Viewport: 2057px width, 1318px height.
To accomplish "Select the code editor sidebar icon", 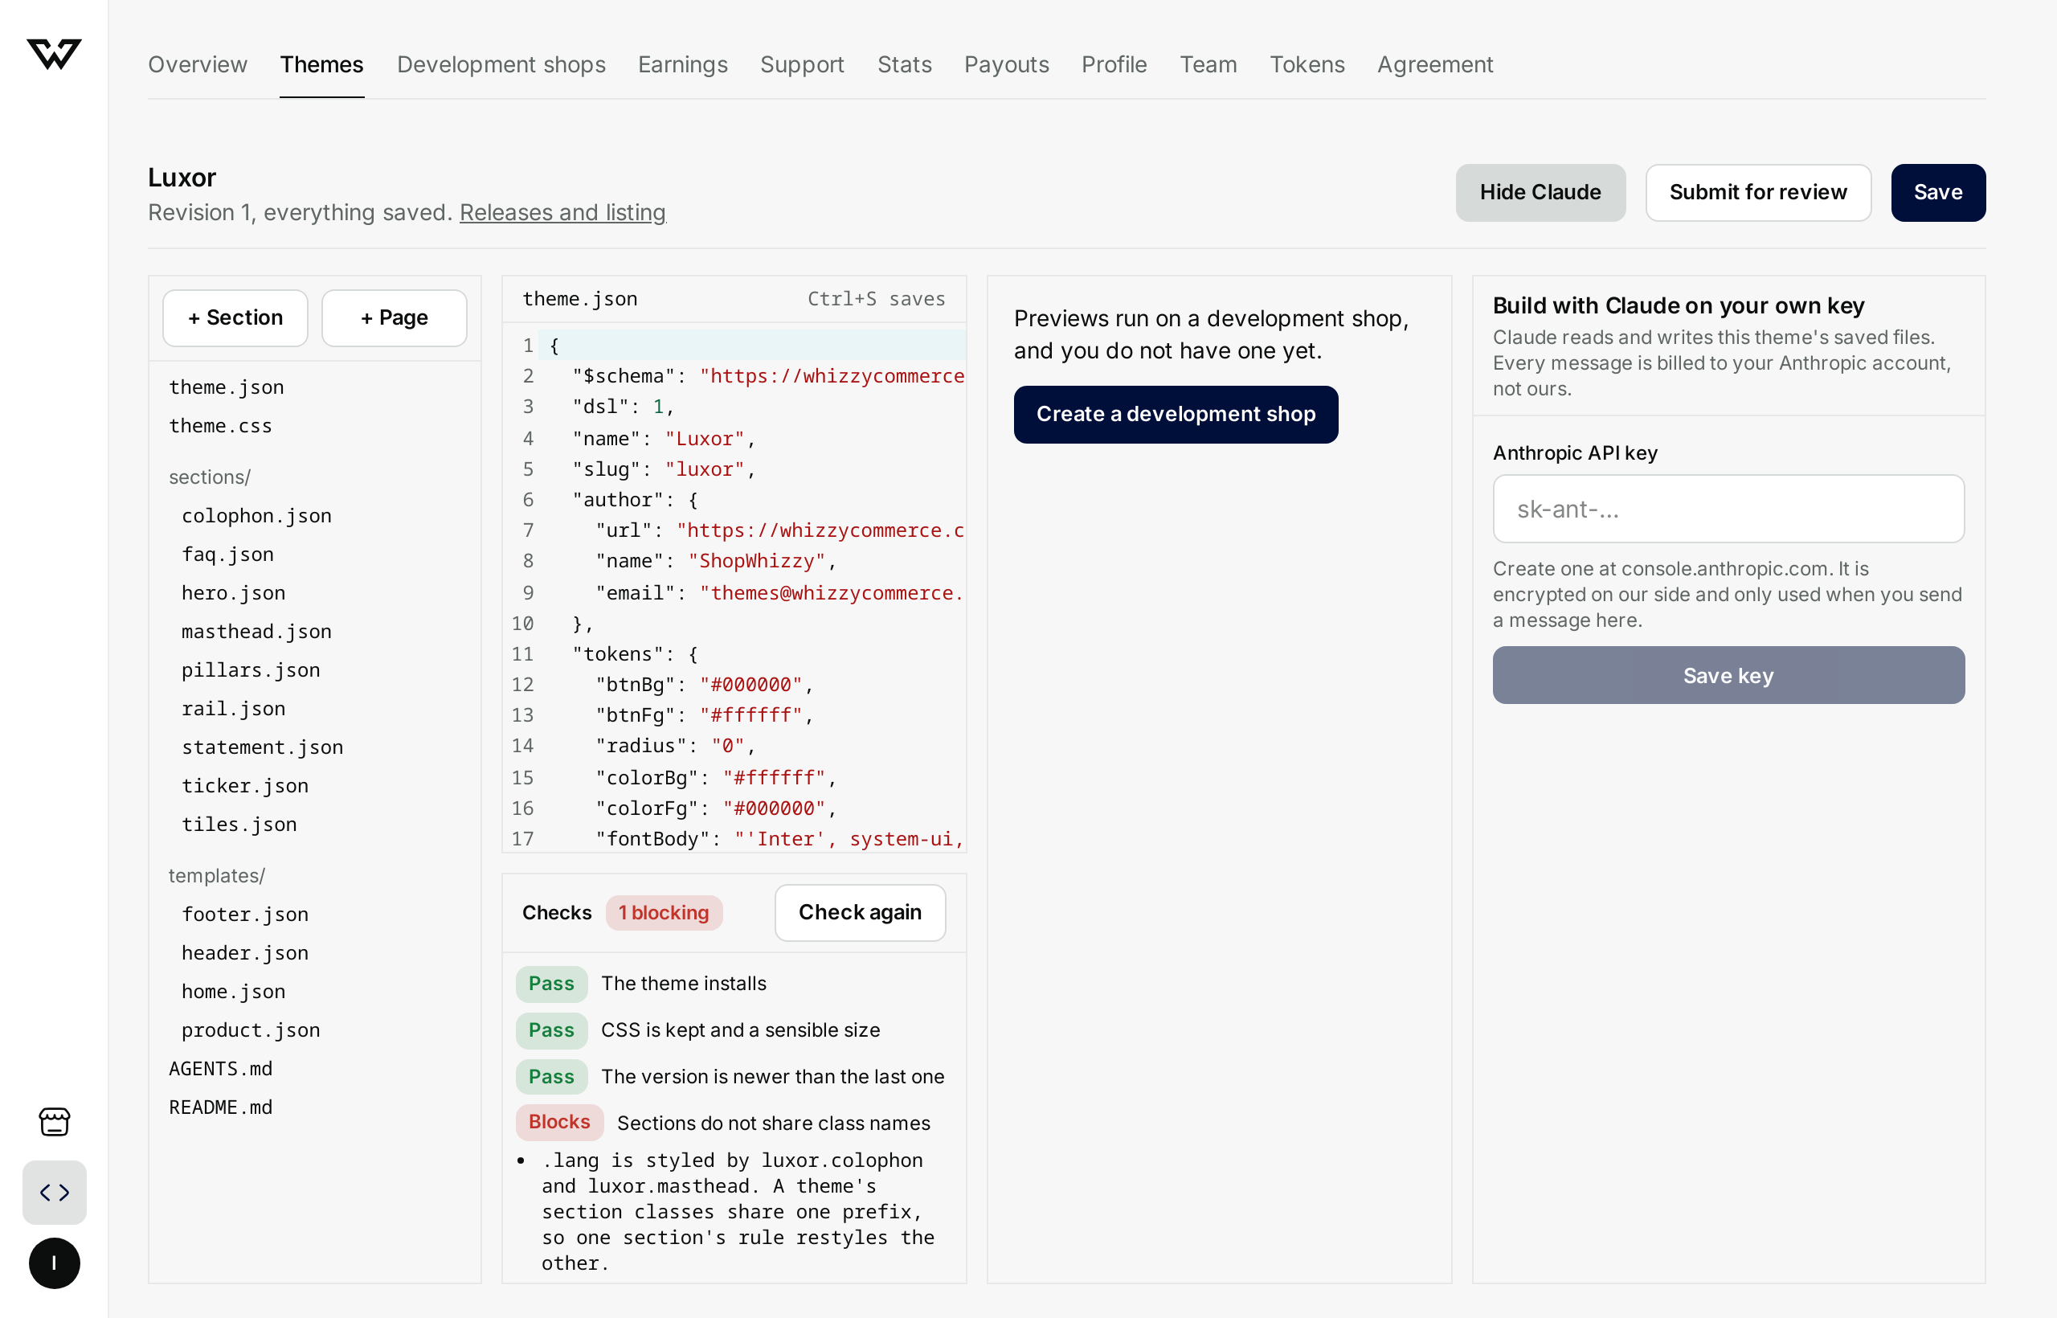I will tap(54, 1192).
